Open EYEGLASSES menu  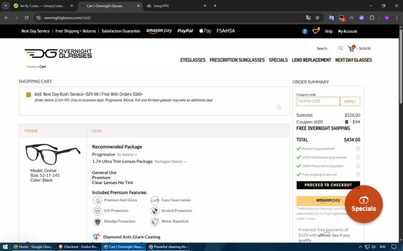(x=193, y=60)
